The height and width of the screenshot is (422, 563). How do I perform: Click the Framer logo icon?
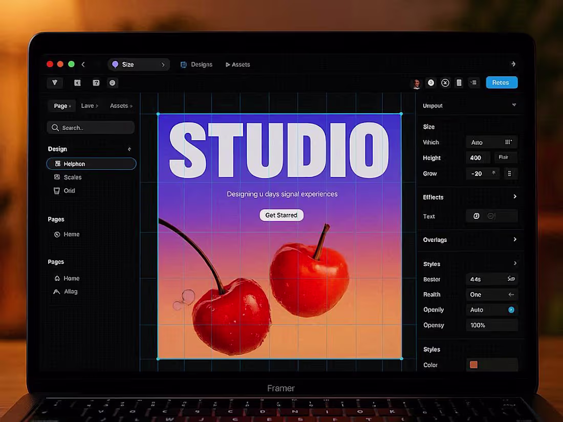click(x=55, y=82)
